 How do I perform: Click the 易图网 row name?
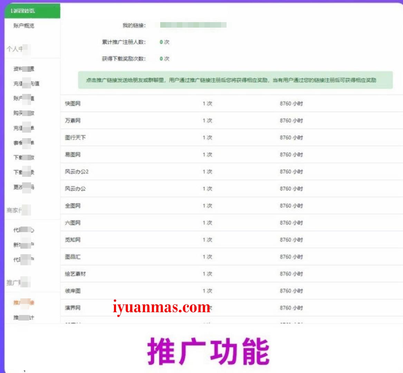(73, 154)
